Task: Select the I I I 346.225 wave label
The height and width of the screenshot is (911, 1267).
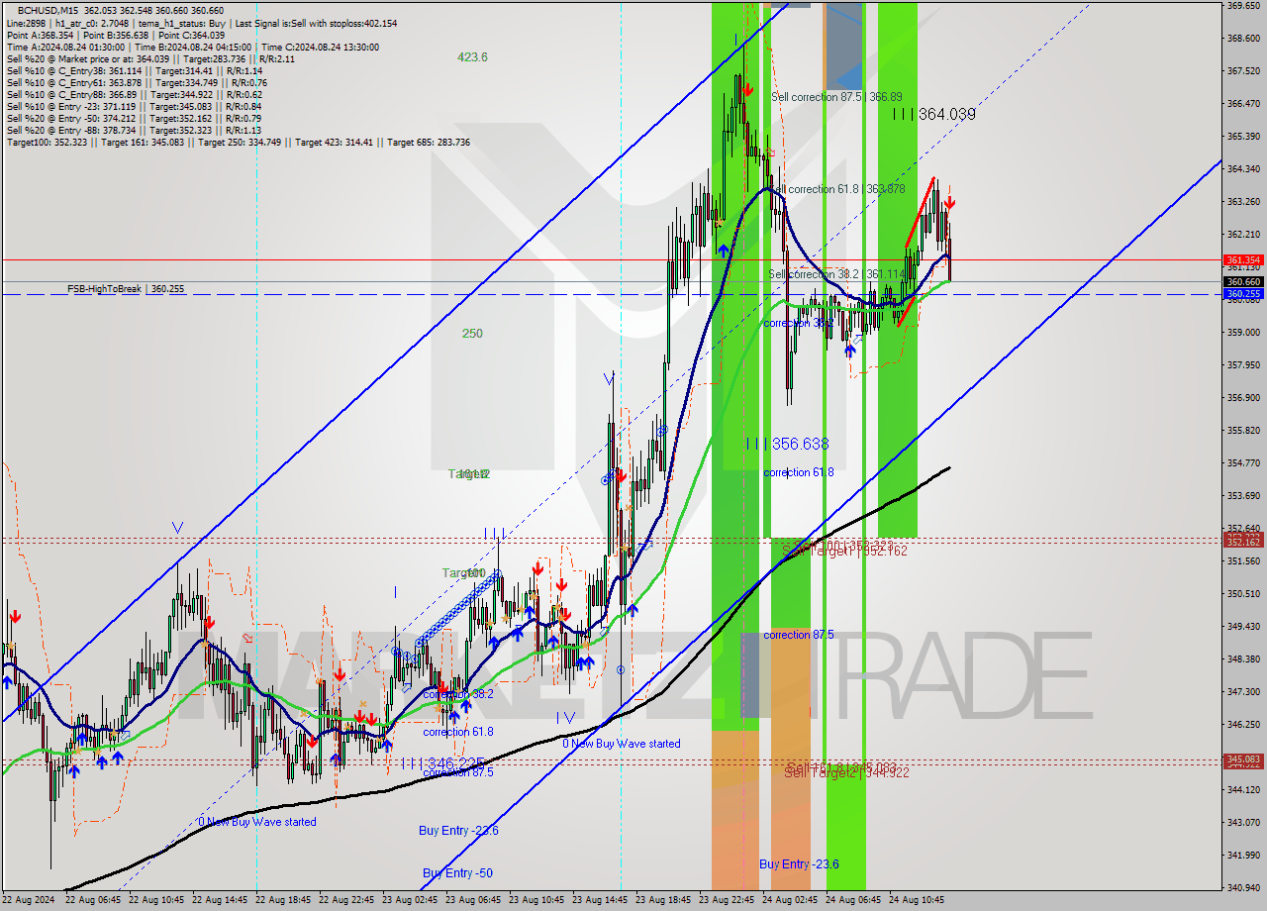Action: click(442, 763)
